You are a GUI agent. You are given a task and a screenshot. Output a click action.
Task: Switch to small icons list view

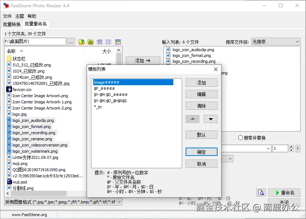(x=108, y=42)
